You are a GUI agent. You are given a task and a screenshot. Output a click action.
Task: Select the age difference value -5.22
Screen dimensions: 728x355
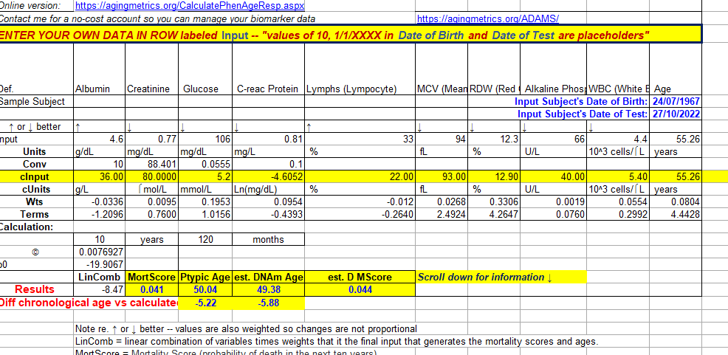(205, 303)
